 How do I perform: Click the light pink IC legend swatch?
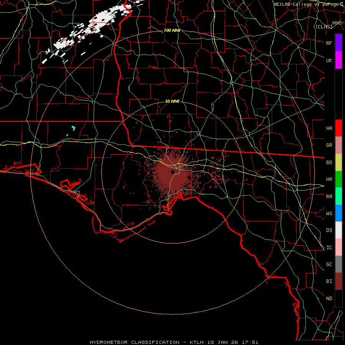(338, 247)
